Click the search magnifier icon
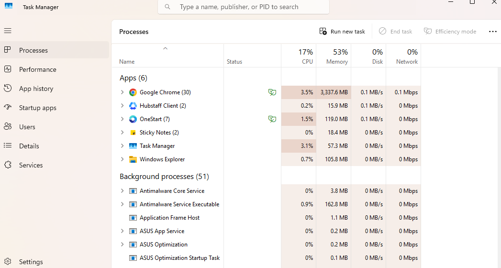 point(167,7)
